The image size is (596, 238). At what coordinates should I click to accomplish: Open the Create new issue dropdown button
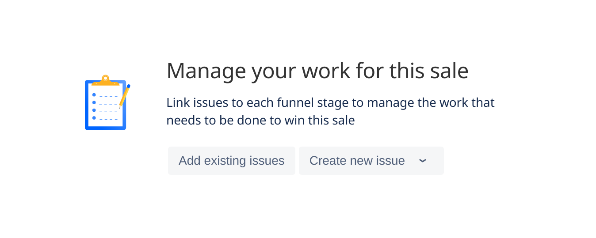pos(371,161)
